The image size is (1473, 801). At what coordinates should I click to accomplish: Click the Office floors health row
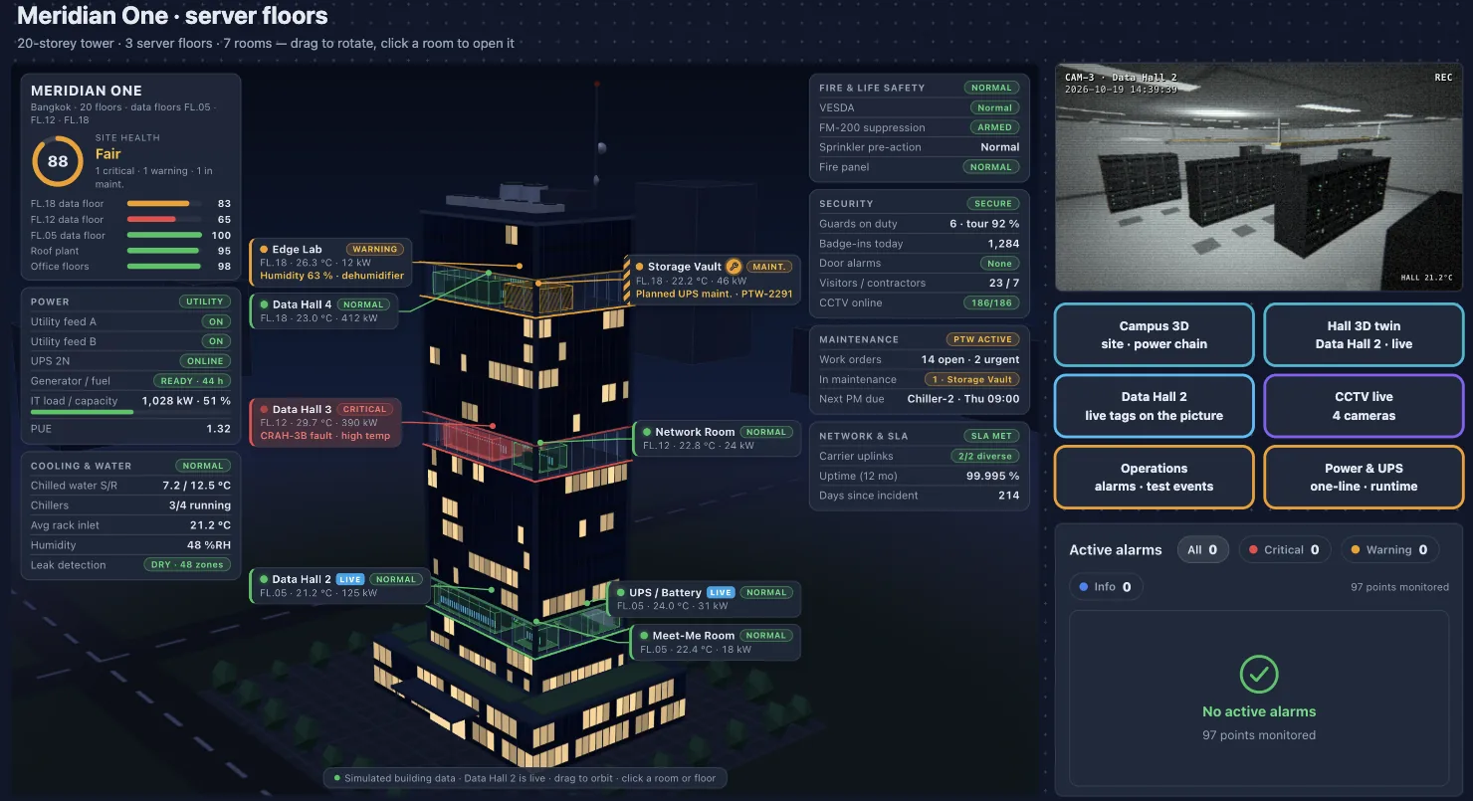click(x=130, y=267)
